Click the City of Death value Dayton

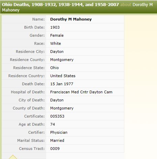click(57, 100)
